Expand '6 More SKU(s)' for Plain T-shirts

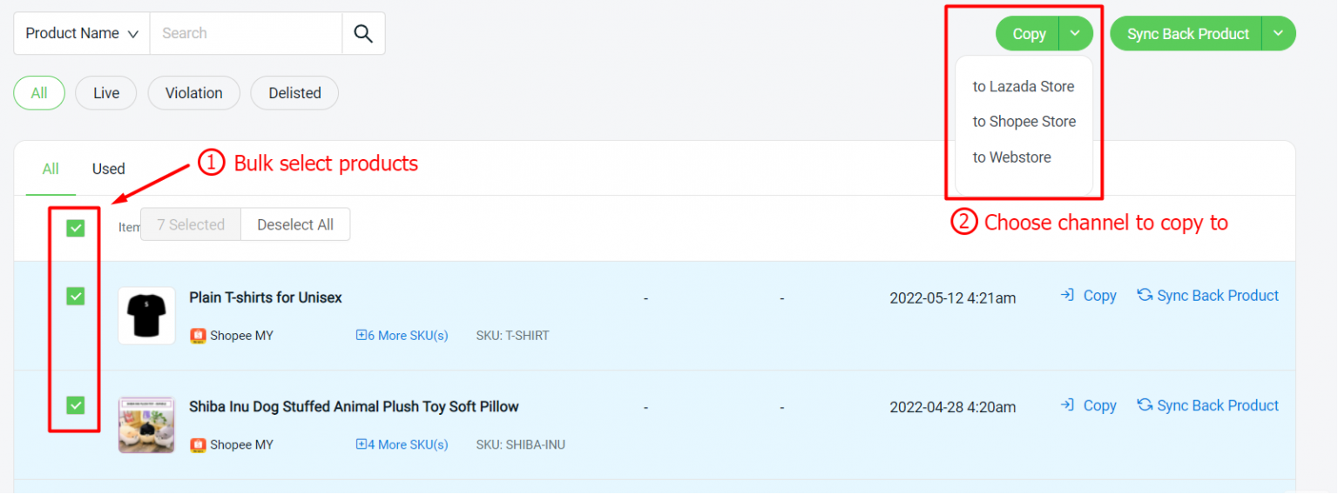point(402,335)
